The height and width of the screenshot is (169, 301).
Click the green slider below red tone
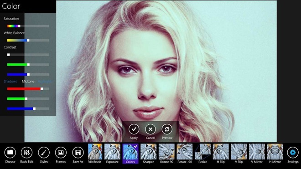(28, 98)
